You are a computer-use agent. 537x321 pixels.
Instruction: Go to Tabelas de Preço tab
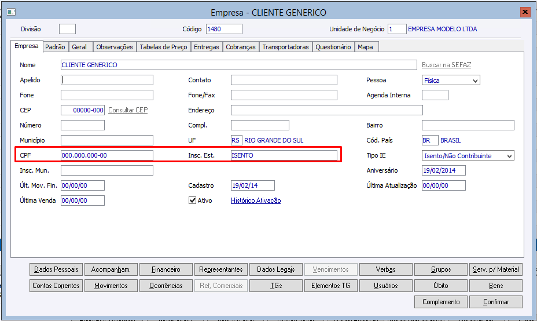point(163,47)
